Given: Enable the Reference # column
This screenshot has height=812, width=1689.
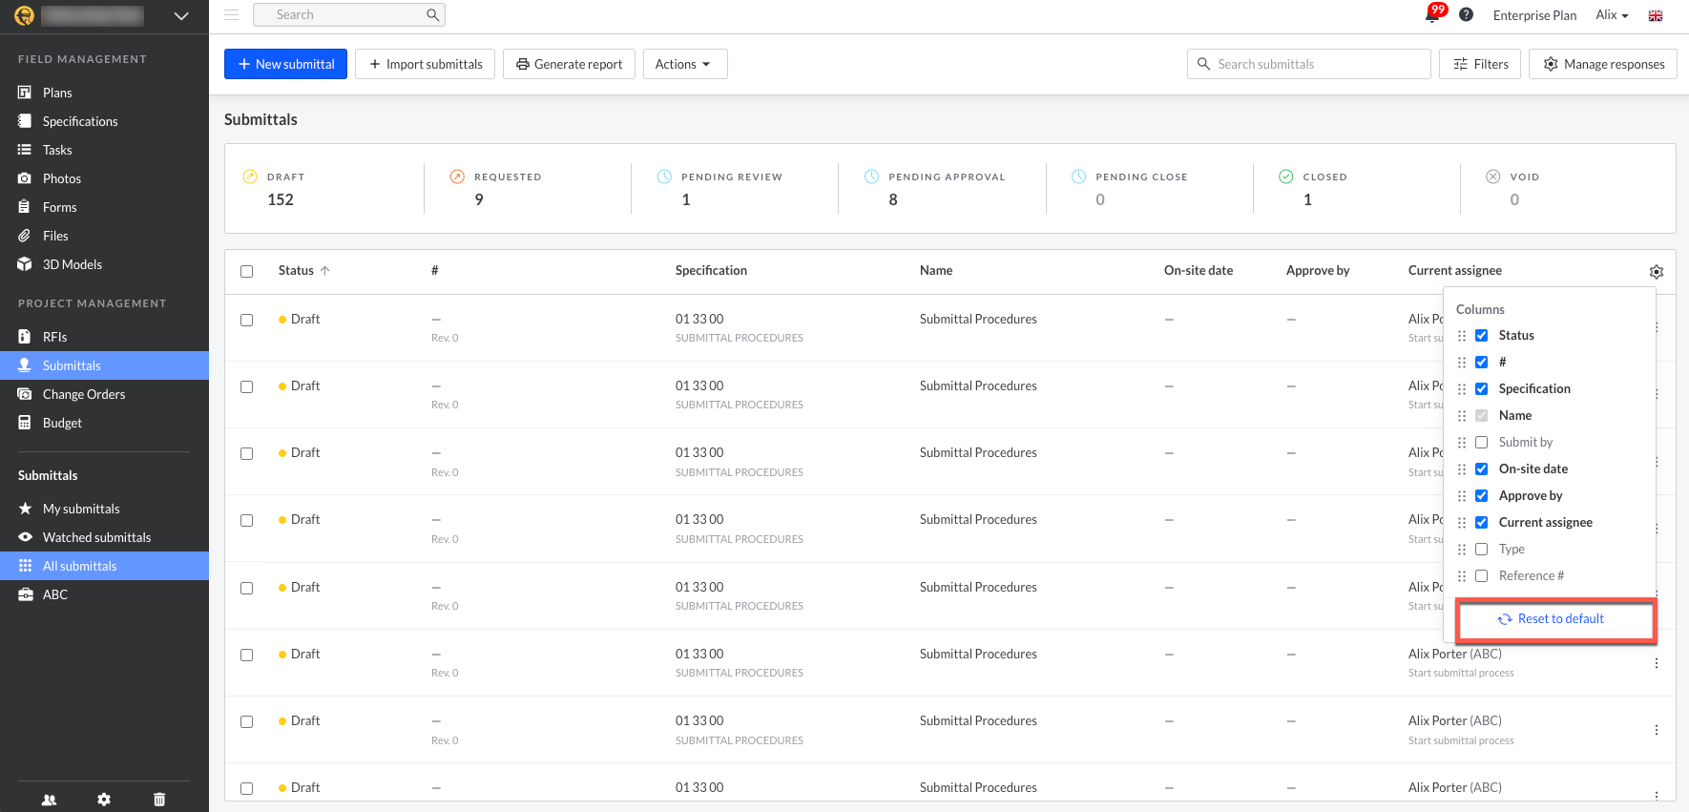Looking at the screenshot, I should [x=1482, y=575].
